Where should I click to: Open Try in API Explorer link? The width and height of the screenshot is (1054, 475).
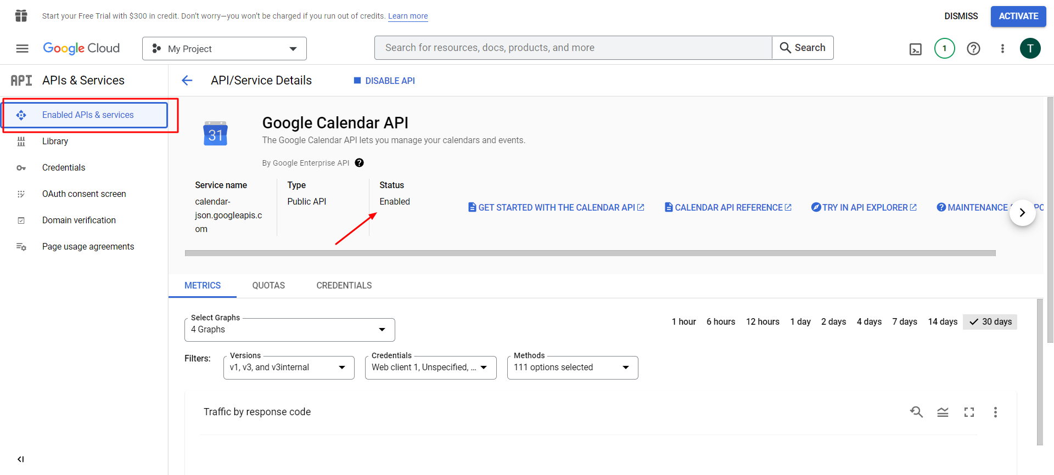(864, 207)
